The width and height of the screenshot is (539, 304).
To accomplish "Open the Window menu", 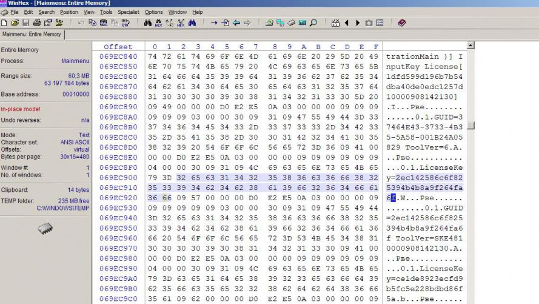I will 178,12.
